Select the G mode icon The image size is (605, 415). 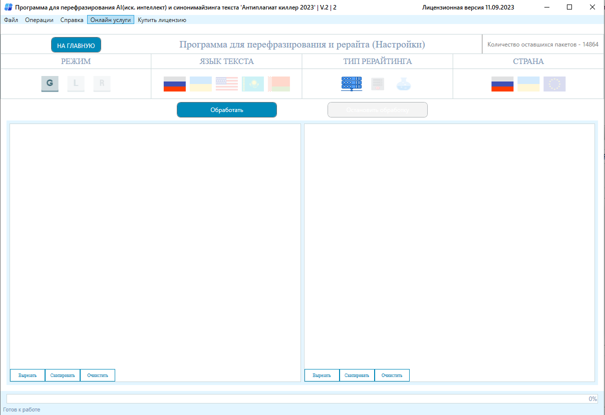tap(50, 83)
